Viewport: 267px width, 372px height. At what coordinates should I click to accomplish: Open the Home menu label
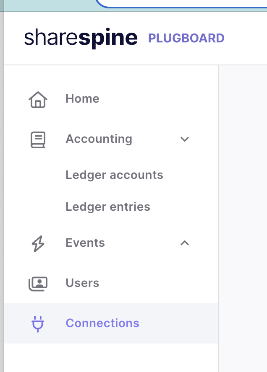click(x=82, y=99)
